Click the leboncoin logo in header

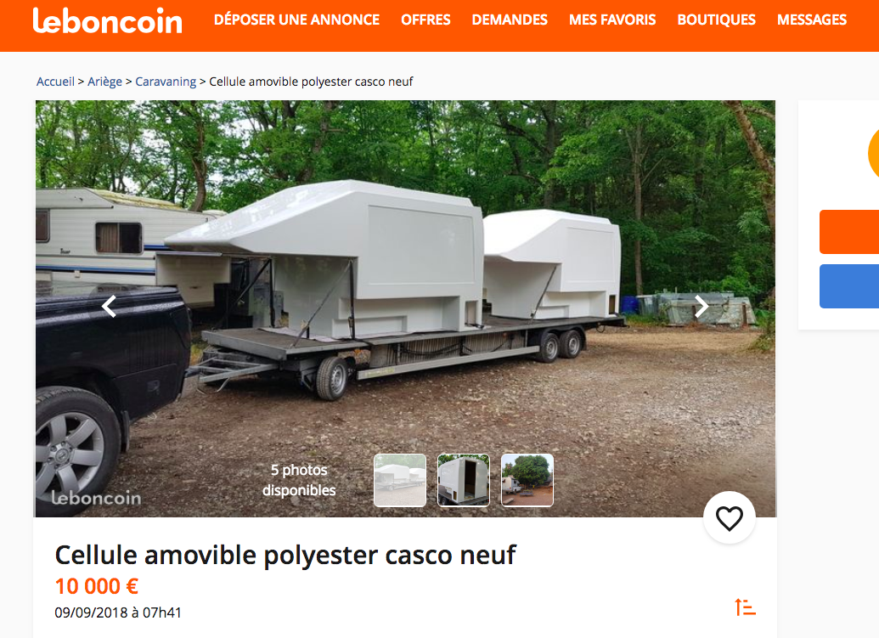point(108,20)
